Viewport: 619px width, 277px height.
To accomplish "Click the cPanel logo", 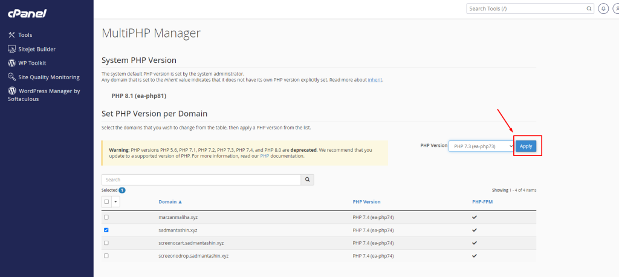I will point(27,13).
